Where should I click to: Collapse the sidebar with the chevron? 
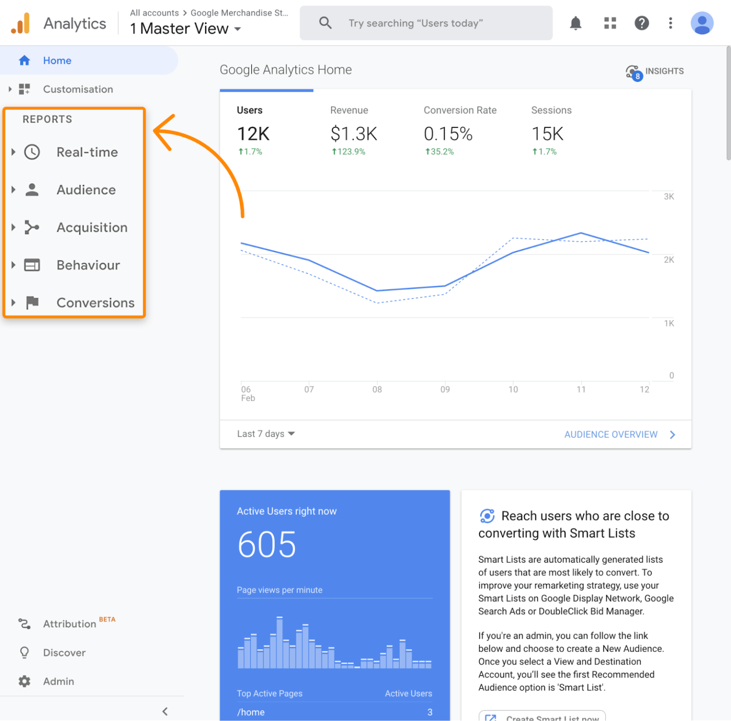[165, 711]
